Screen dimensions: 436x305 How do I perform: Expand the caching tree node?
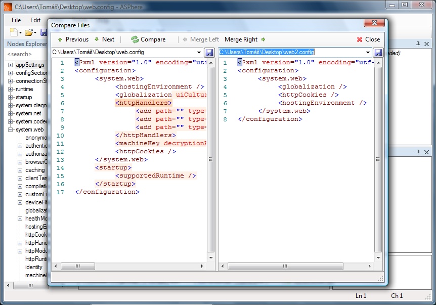(x=20, y=170)
